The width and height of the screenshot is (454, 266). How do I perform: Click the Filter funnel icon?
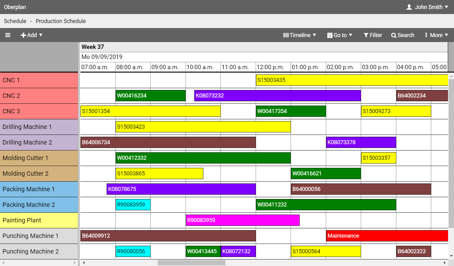pyautogui.click(x=366, y=35)
